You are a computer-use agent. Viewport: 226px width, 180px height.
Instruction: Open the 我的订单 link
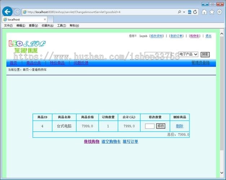(176, 36)
